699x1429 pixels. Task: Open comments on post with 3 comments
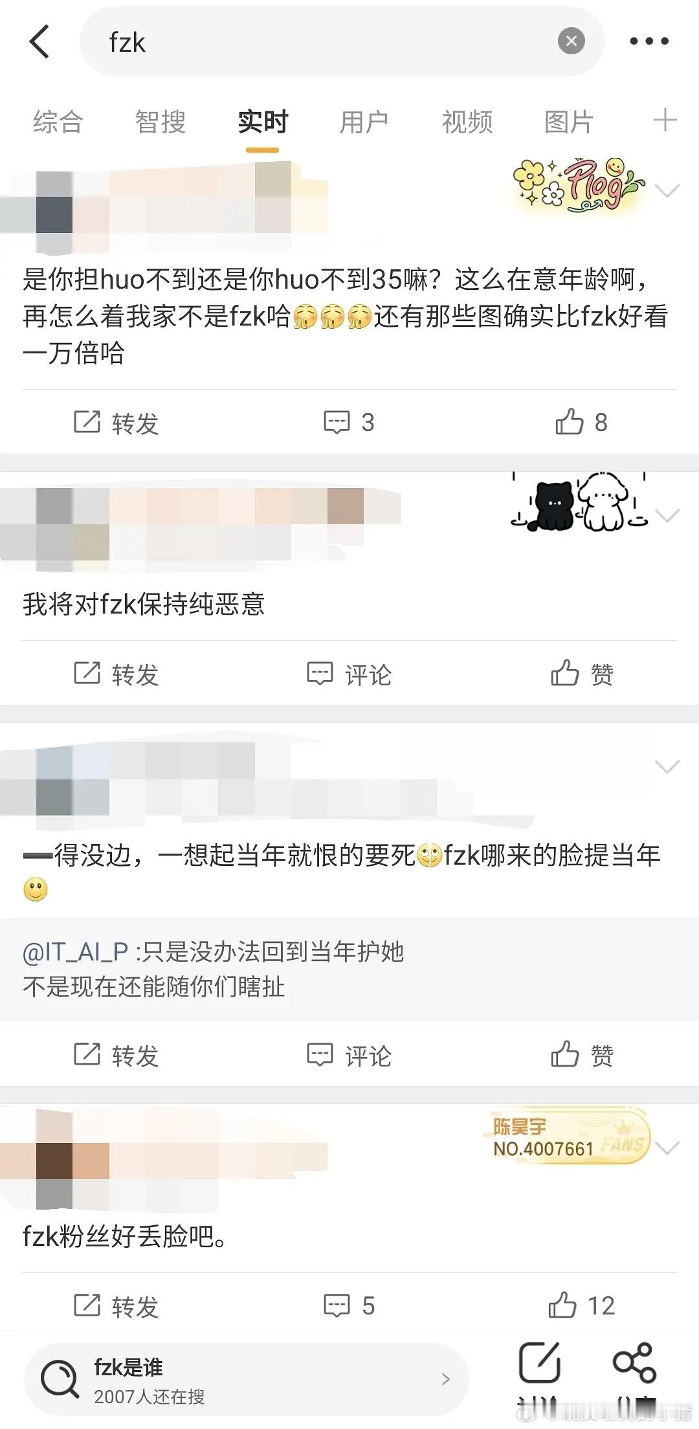click(349, 422)
